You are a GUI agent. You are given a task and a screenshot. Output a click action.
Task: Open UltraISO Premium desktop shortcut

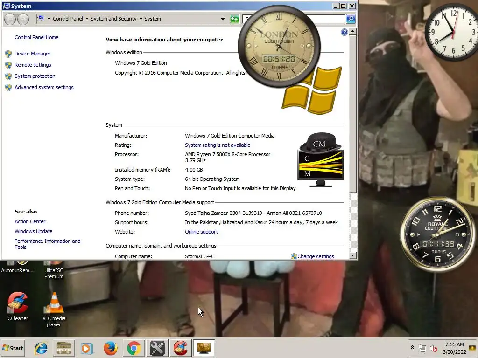(x=54, y=270)
